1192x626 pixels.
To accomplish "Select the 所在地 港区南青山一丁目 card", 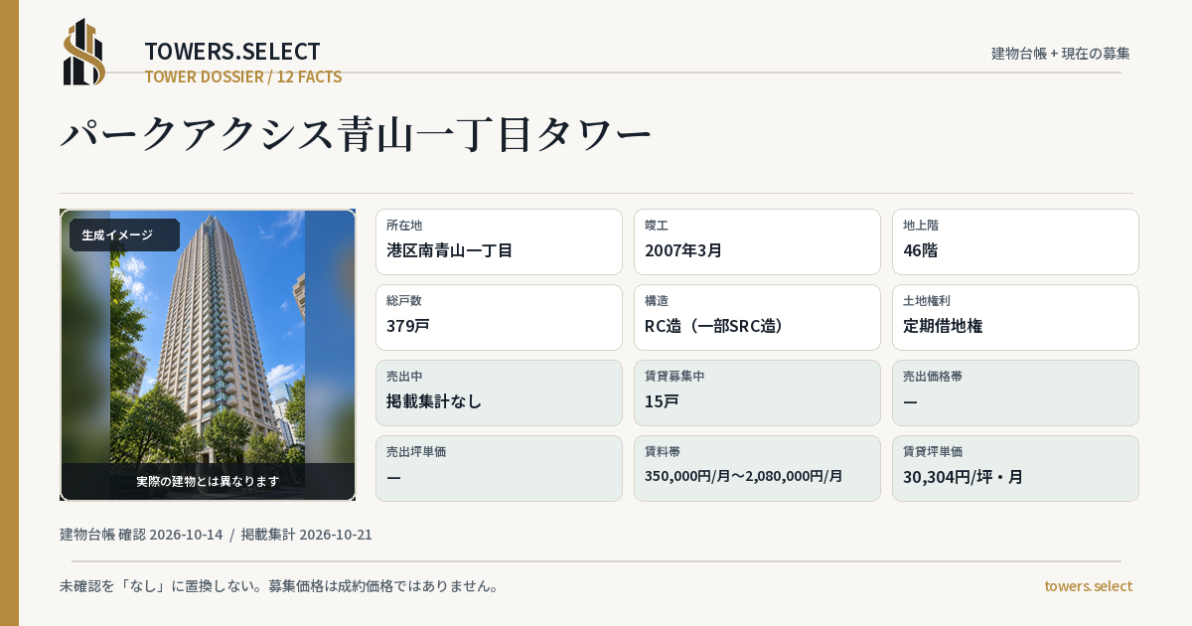I will (499, 241).
